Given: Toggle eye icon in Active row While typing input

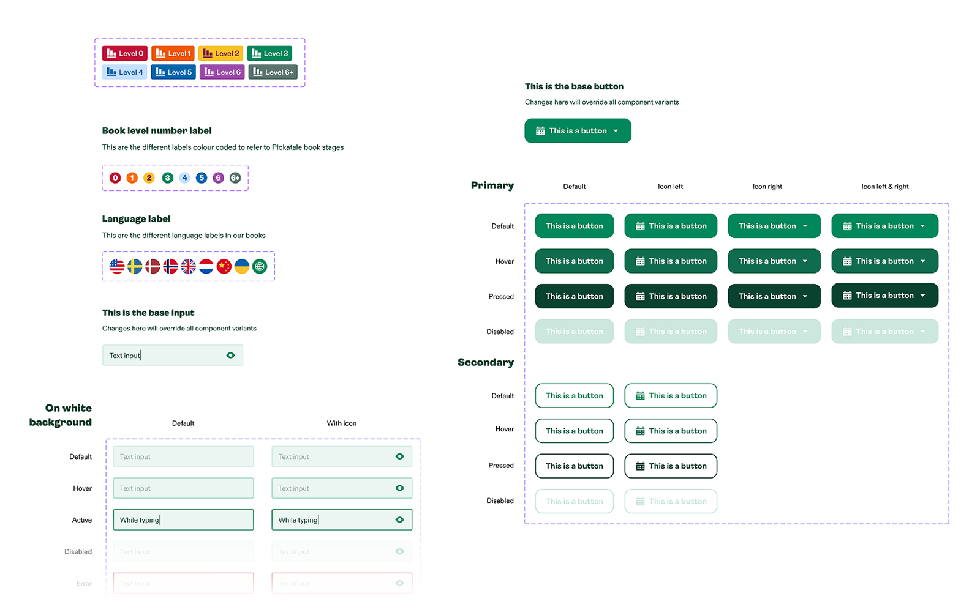Looking at the screenshot, I should [400, 520].
